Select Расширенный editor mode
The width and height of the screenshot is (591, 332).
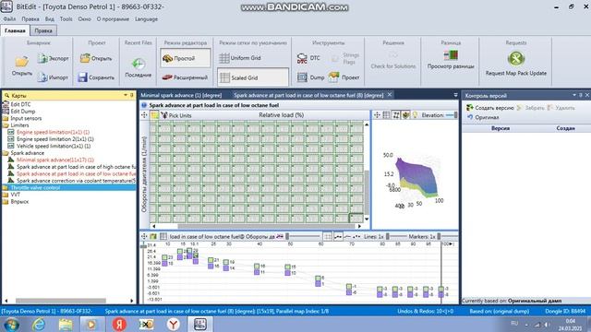coord(185,77)
